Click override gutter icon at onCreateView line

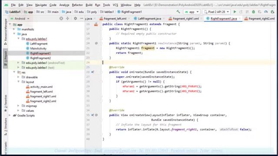click(93, 115)
